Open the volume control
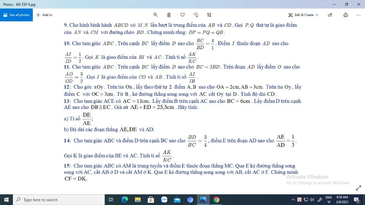The image size is (365, 205). (x=312, y=200)
